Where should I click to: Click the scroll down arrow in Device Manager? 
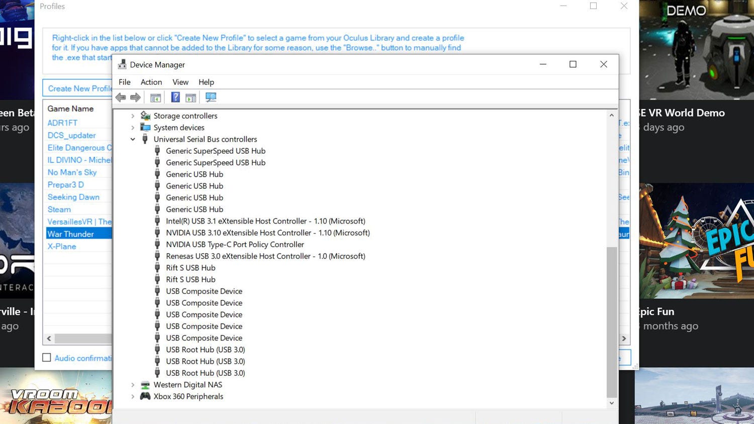[612, 403]
